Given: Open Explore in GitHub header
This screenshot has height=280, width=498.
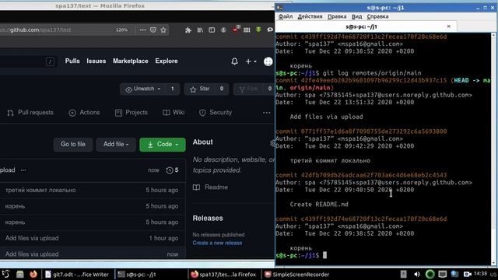Looking at the screenshot, I should (167, 61).
